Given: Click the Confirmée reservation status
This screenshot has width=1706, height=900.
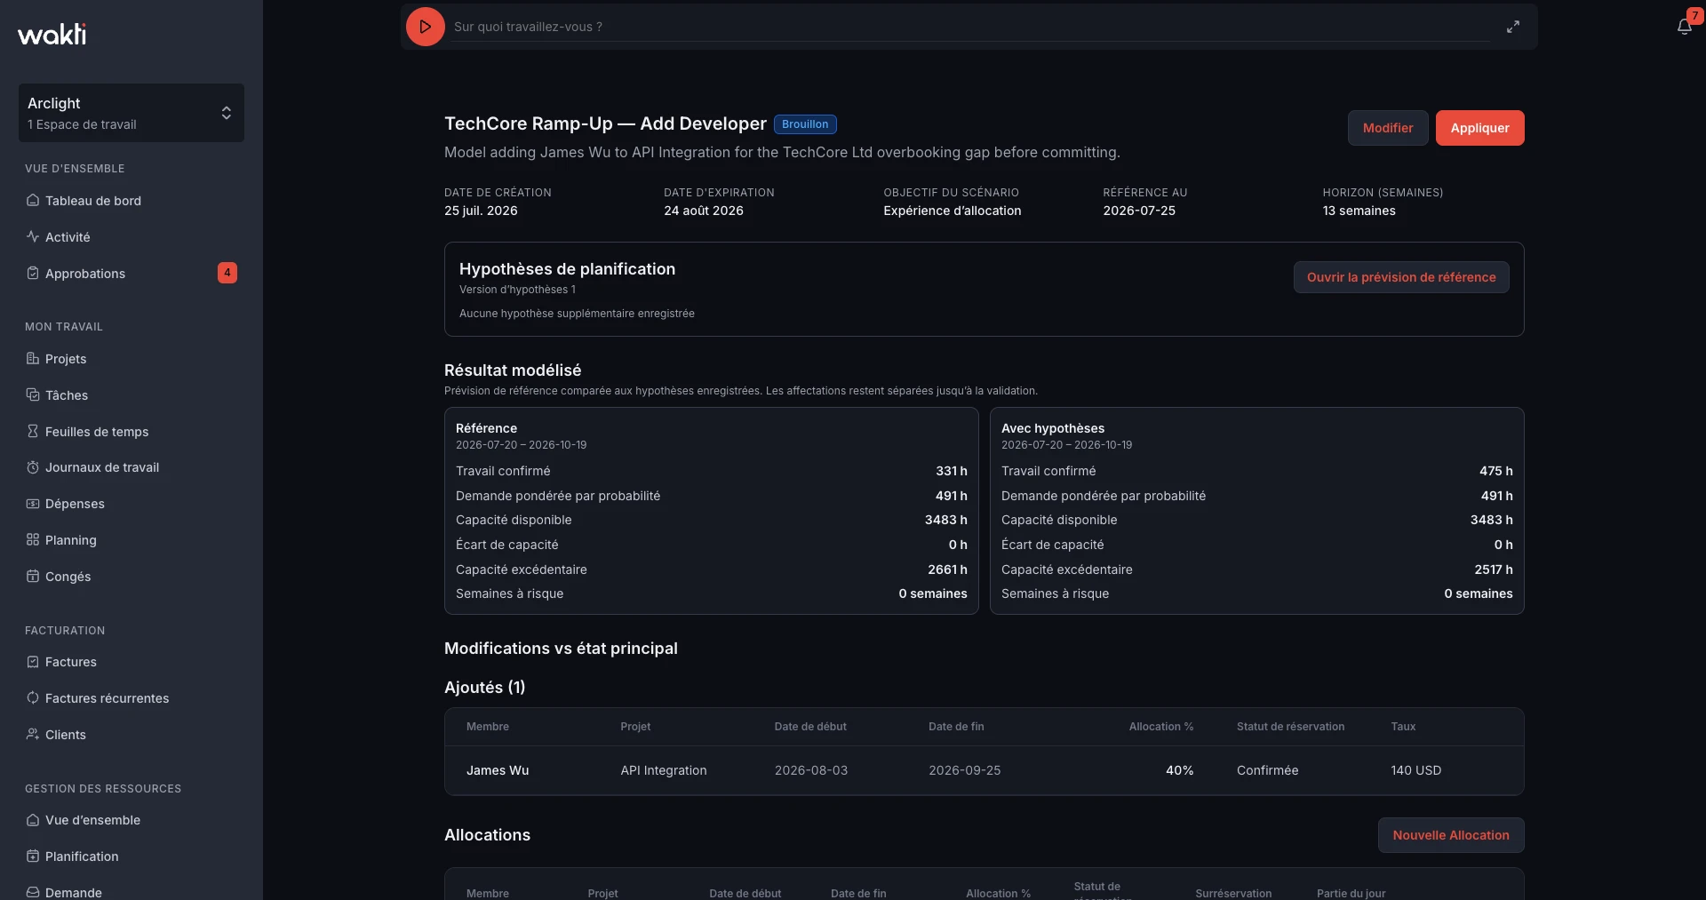Looking at the screenshot, I should (x=1267, y=770).
